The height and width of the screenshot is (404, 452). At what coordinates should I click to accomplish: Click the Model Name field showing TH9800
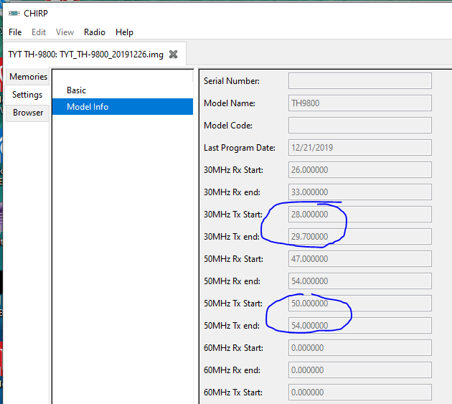point(359,103)
